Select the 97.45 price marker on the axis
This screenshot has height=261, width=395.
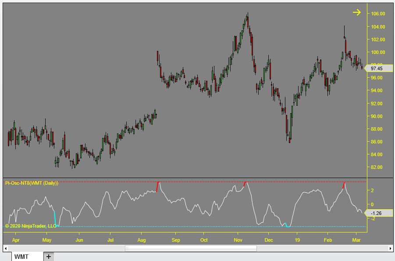point(377,68)
